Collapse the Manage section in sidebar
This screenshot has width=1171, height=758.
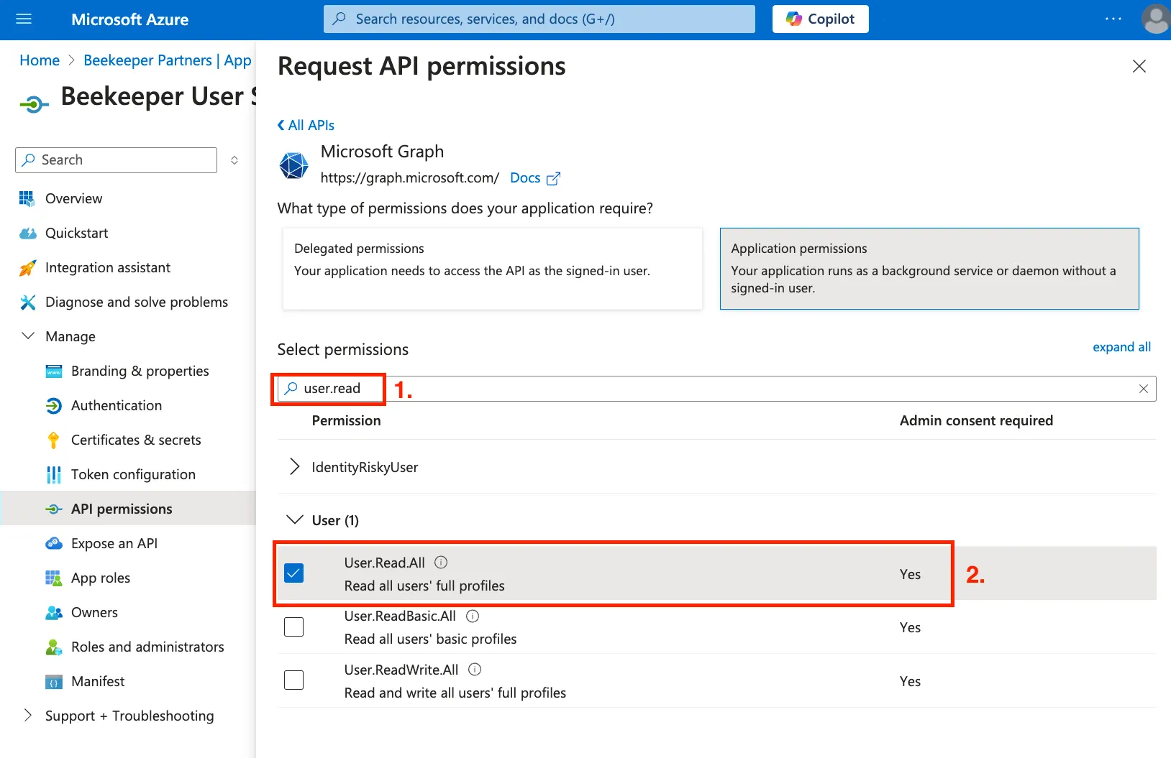click(28, 336)
